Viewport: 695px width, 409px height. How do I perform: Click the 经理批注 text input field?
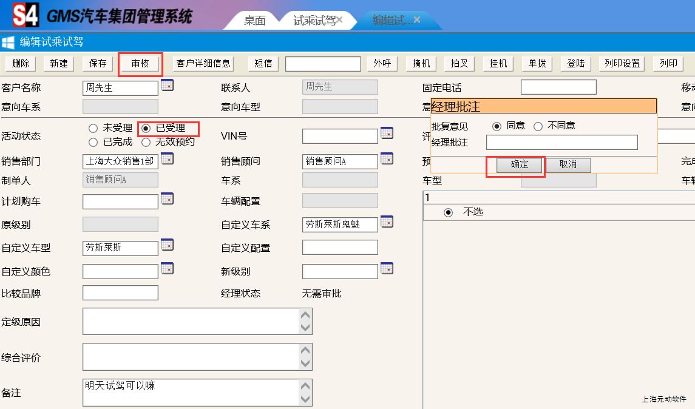coord(561,143)
